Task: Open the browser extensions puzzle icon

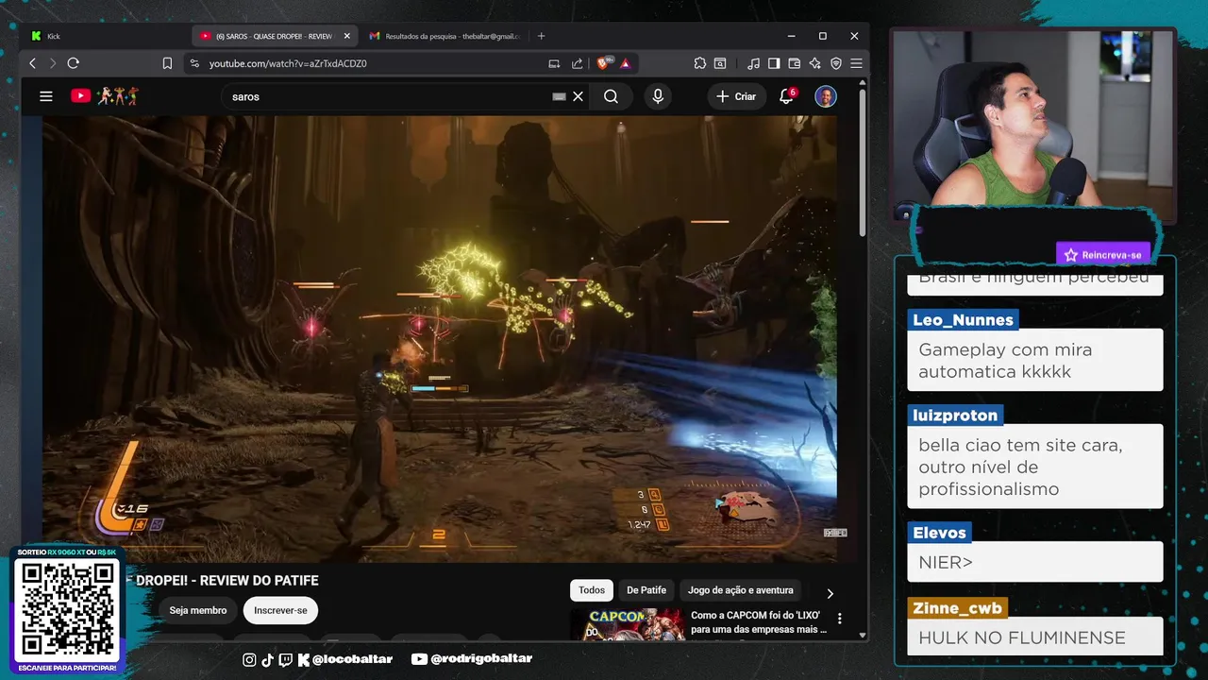Action: 699,63
